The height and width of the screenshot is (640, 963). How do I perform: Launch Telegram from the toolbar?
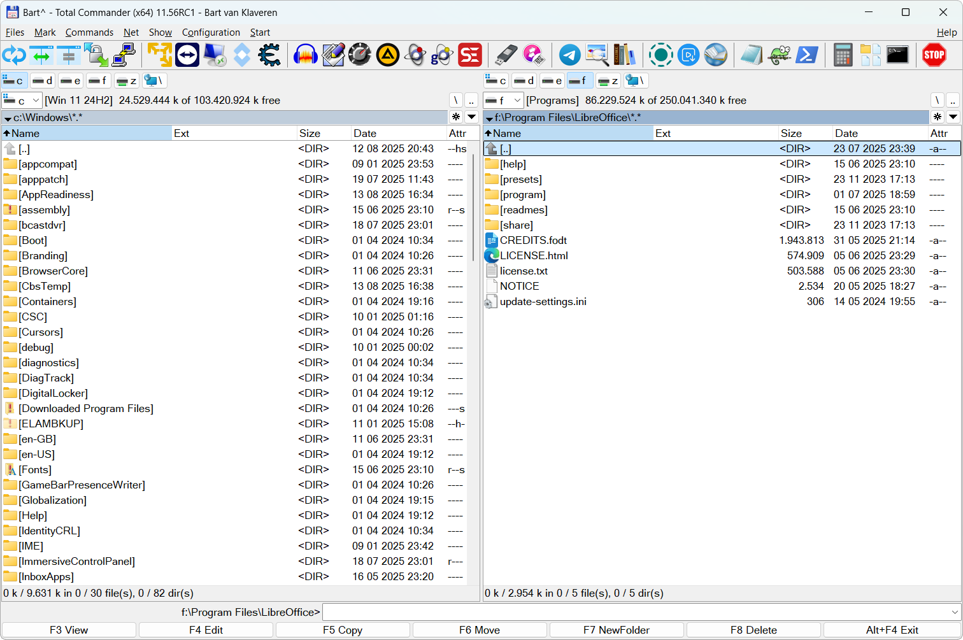[x=570, y=55]
